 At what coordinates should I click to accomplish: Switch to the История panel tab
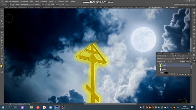(177, 54)
